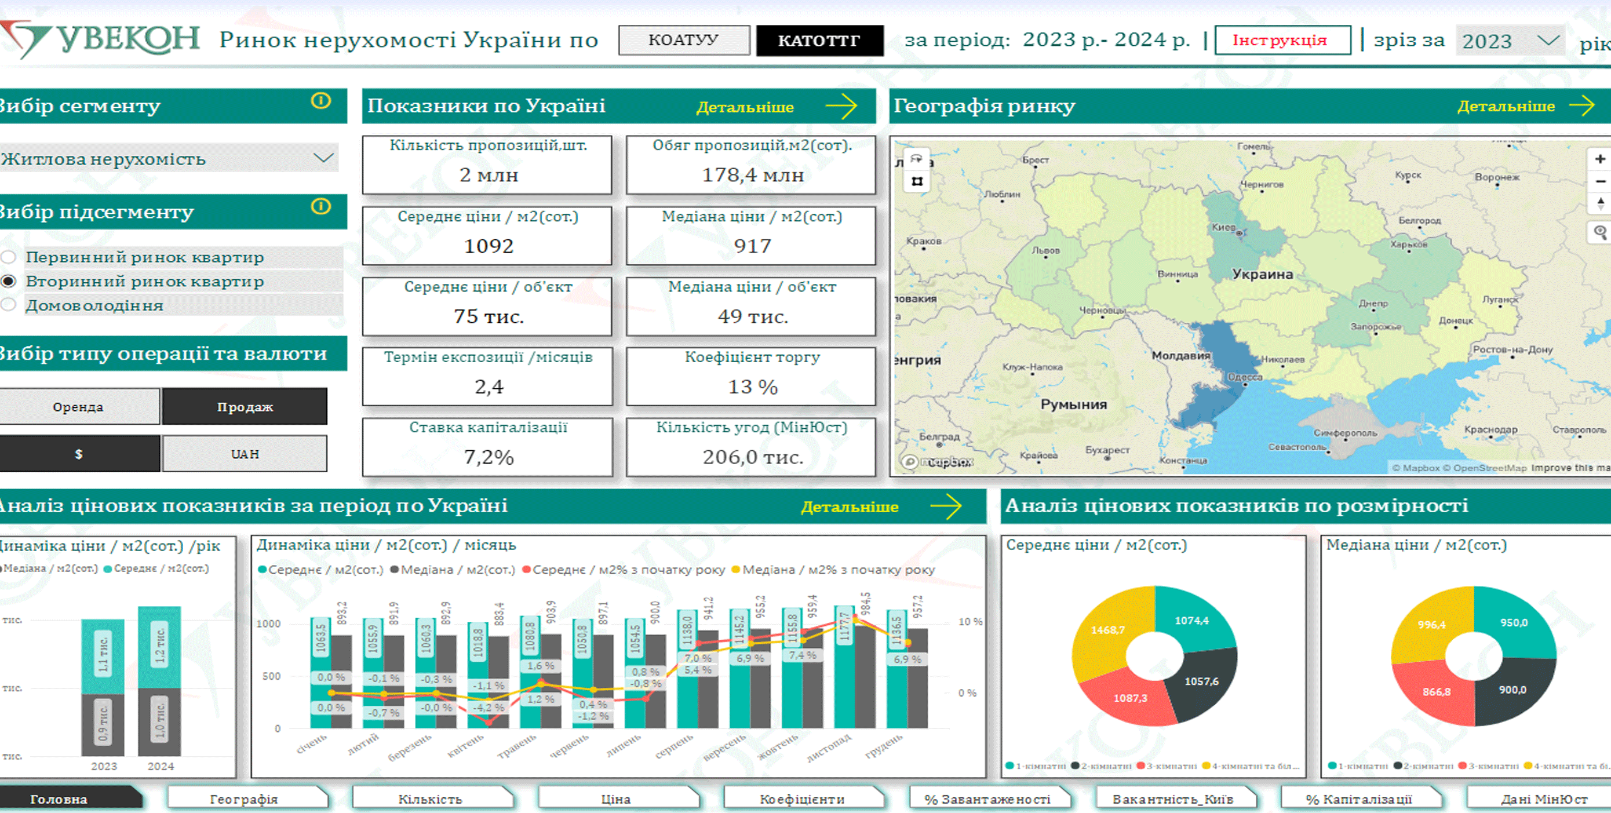Viewport: 1611px width, 813px height.
Task: Open the % Капіталізації tab
Action: pos(1361,799)
